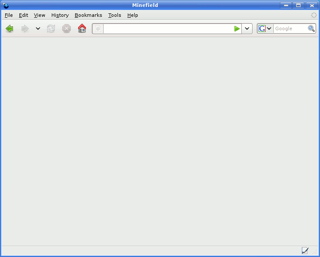
Task: Minimize the Minefield window
Action: [286, 5]
